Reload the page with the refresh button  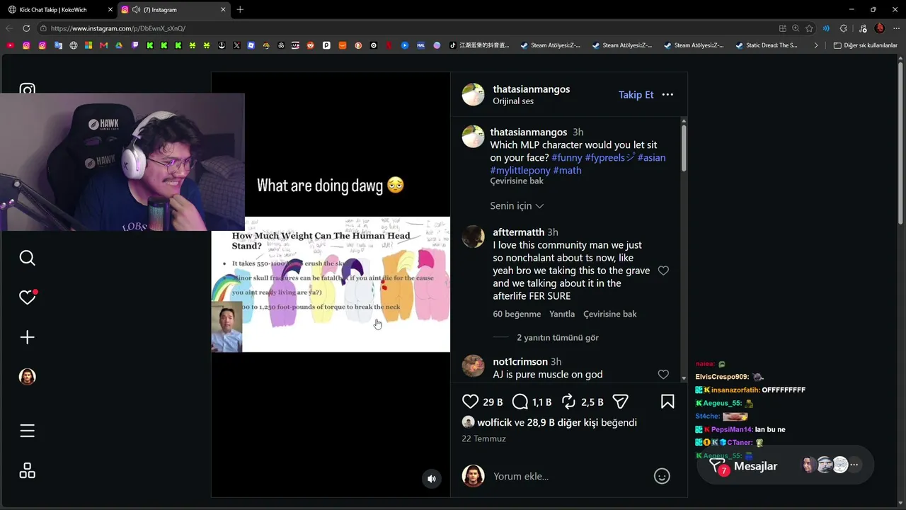26,28
